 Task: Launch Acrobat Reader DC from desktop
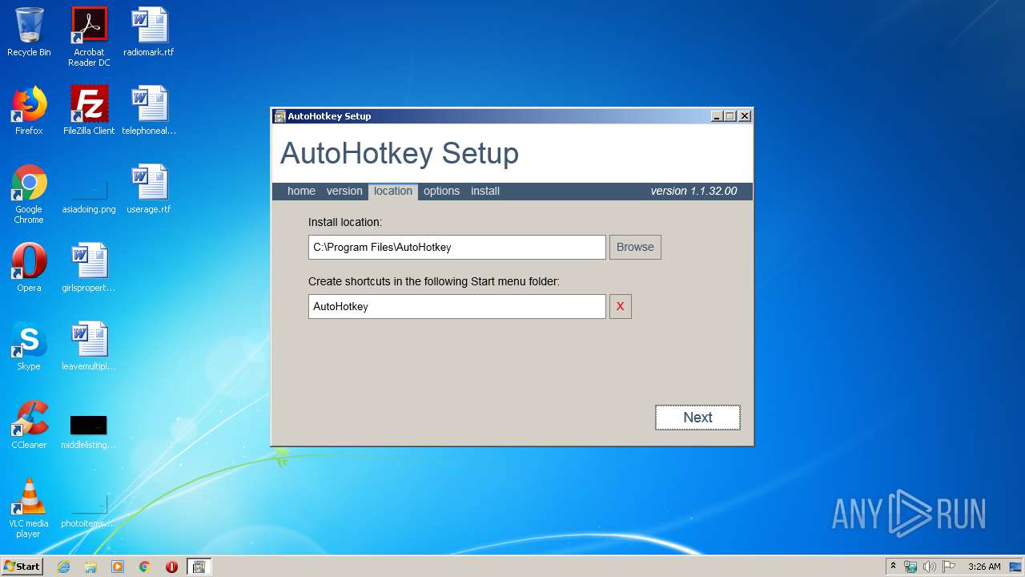[89, 38]
